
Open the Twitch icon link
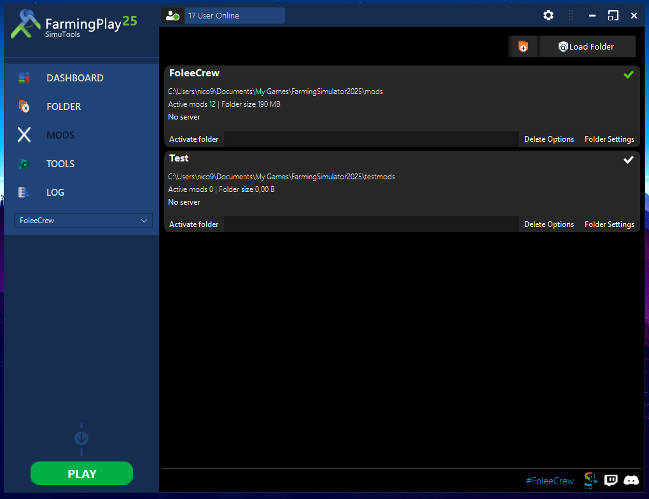click(x=611, y=480)
